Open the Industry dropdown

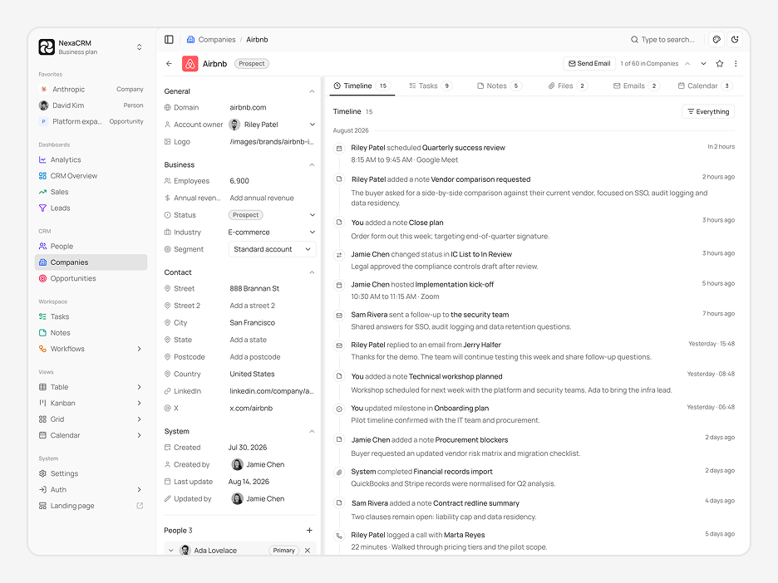pyautogui.click(x=272, y=232)
